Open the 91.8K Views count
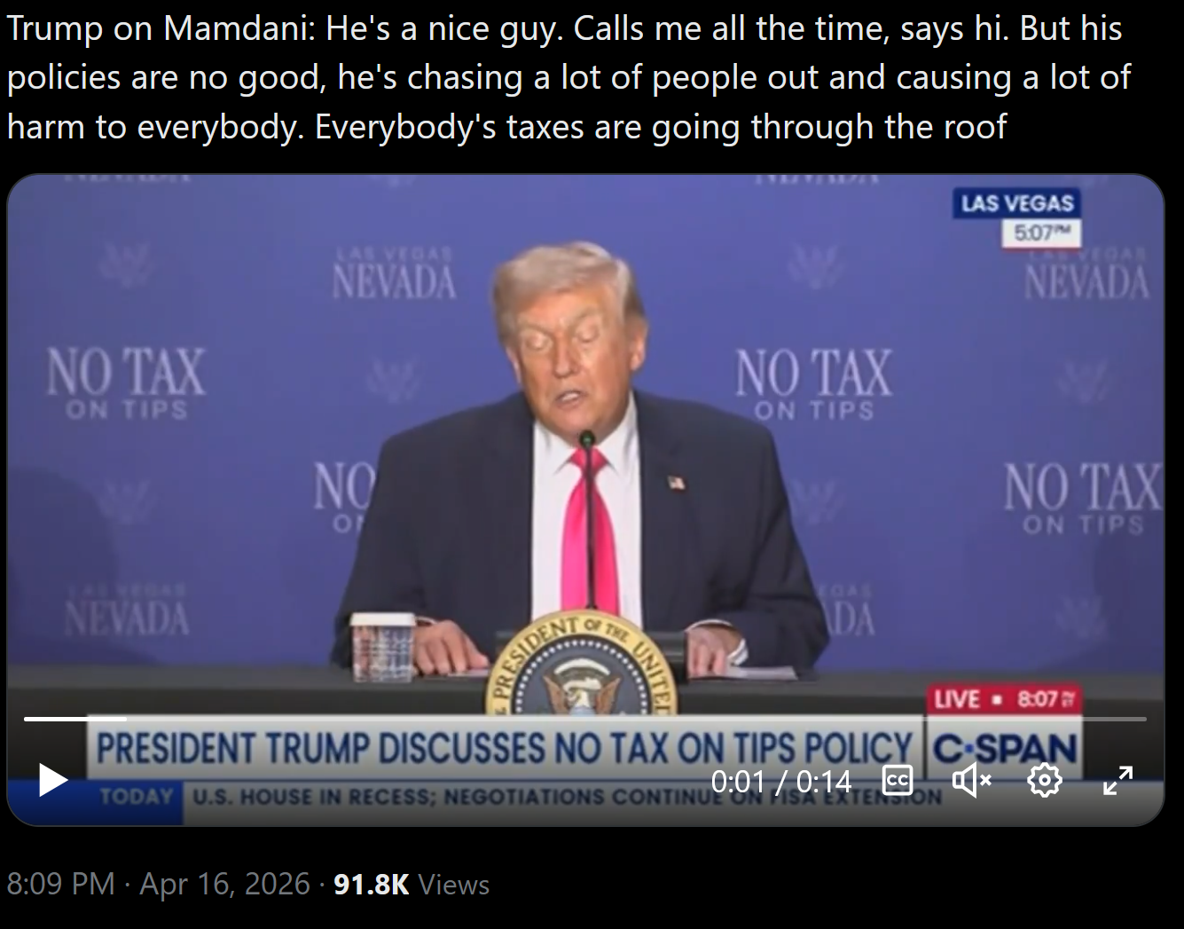 tap(412, 884)
